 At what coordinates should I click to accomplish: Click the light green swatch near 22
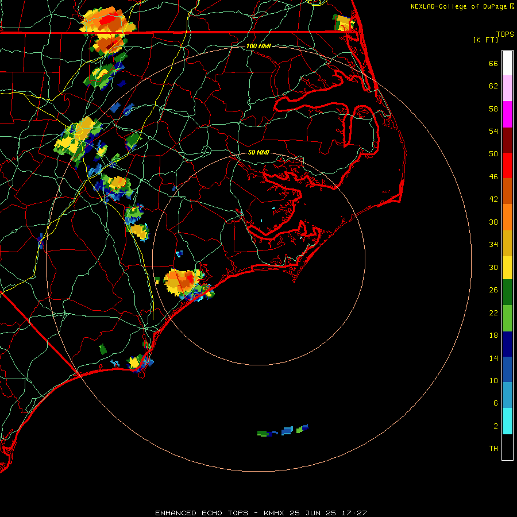[507, 318]
